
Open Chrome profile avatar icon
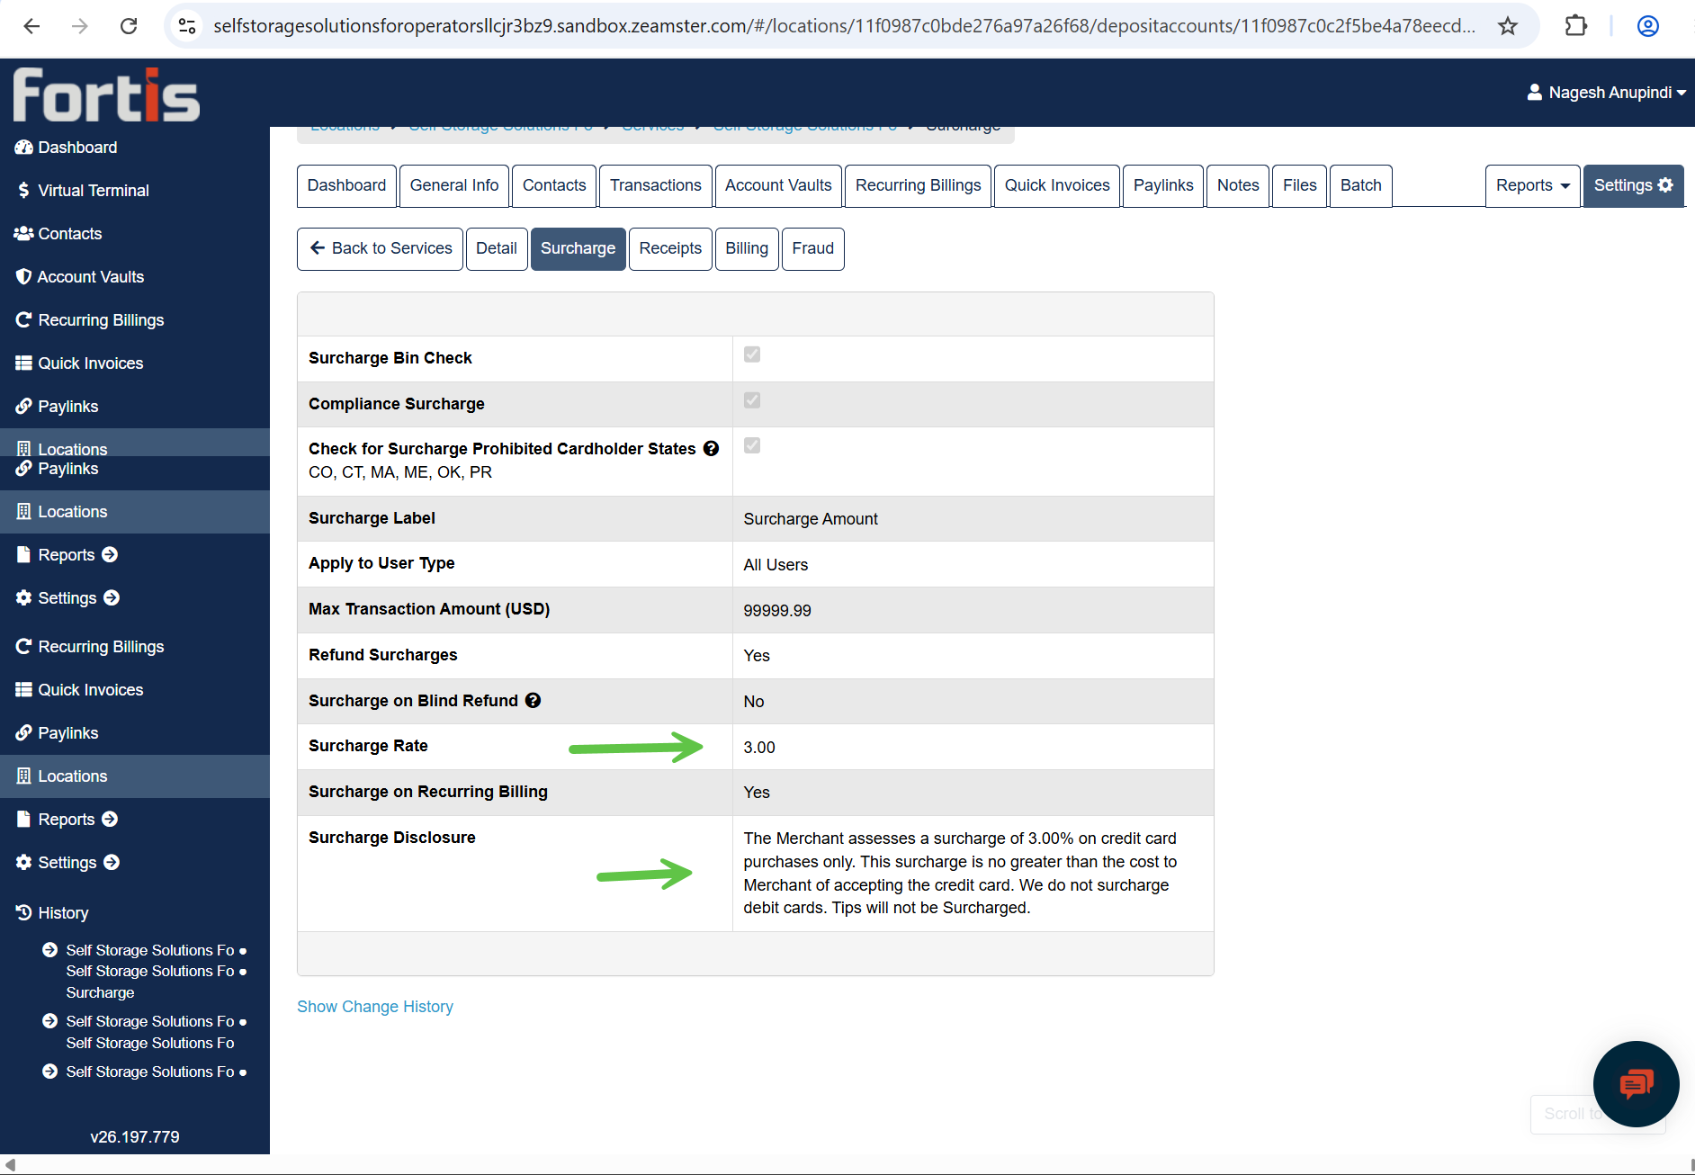click(x=1647, y=26)
